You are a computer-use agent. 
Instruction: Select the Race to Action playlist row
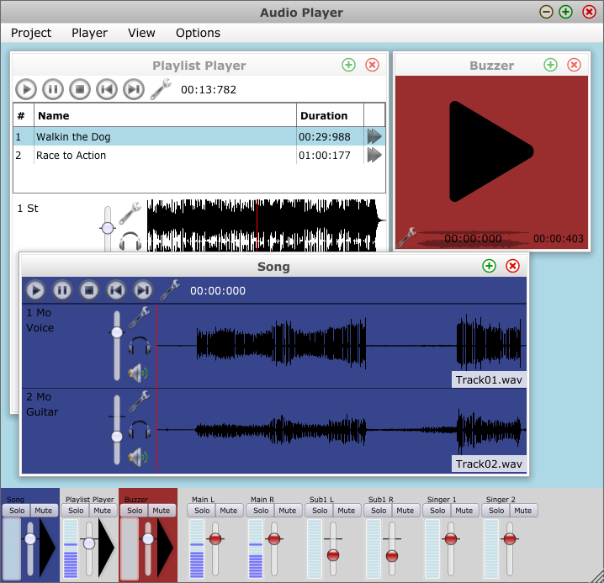pos(199,156)
